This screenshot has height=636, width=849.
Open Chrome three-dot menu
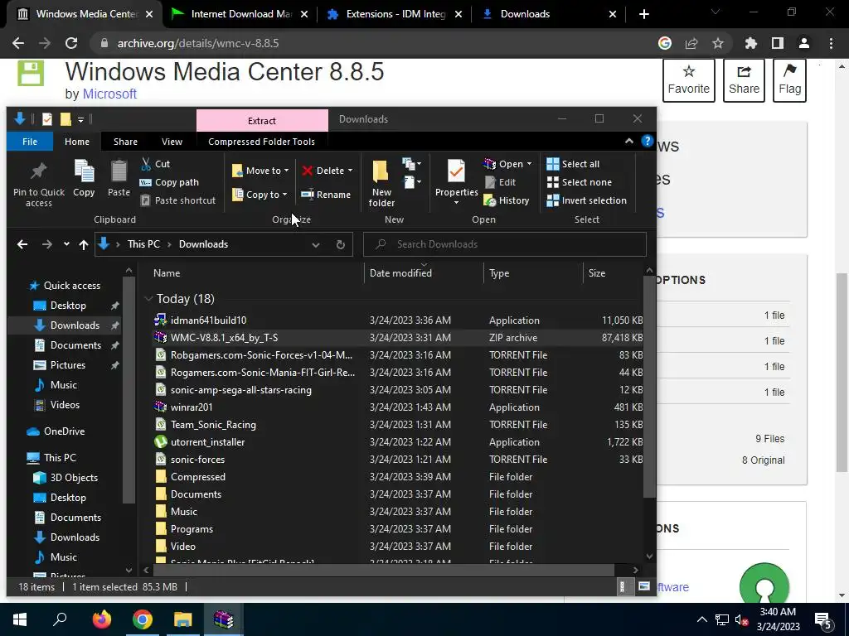click(831, 43)
